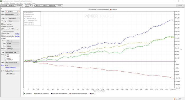Switch to the Results tab
Viewport: 185px width, 100px height.
click(38, 6)
